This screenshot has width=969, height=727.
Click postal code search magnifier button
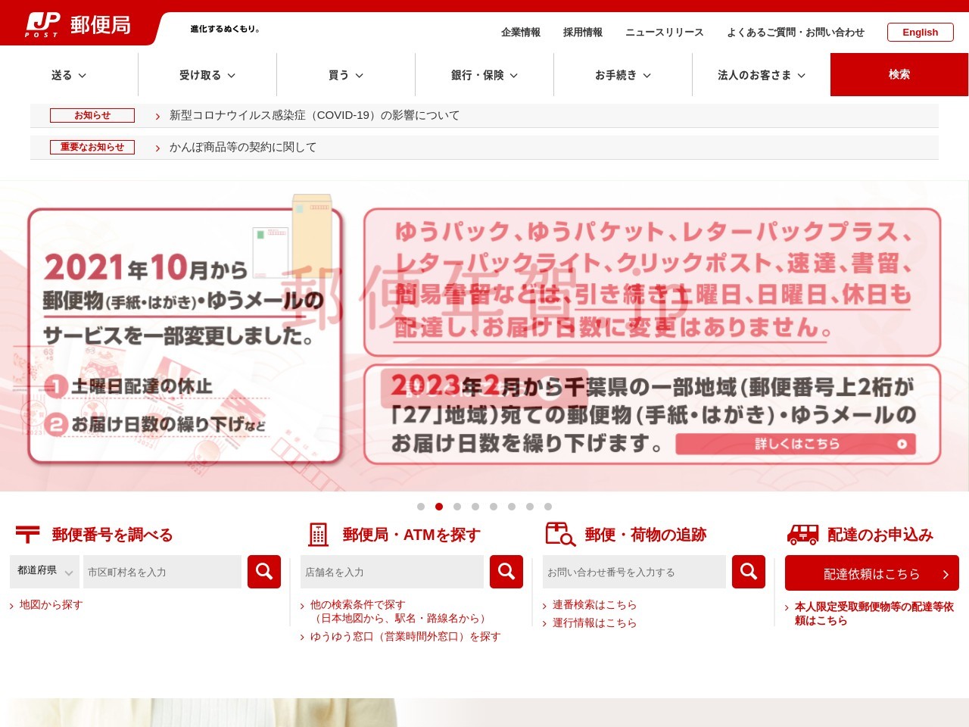pyautogui.click(x=264, y=572)
